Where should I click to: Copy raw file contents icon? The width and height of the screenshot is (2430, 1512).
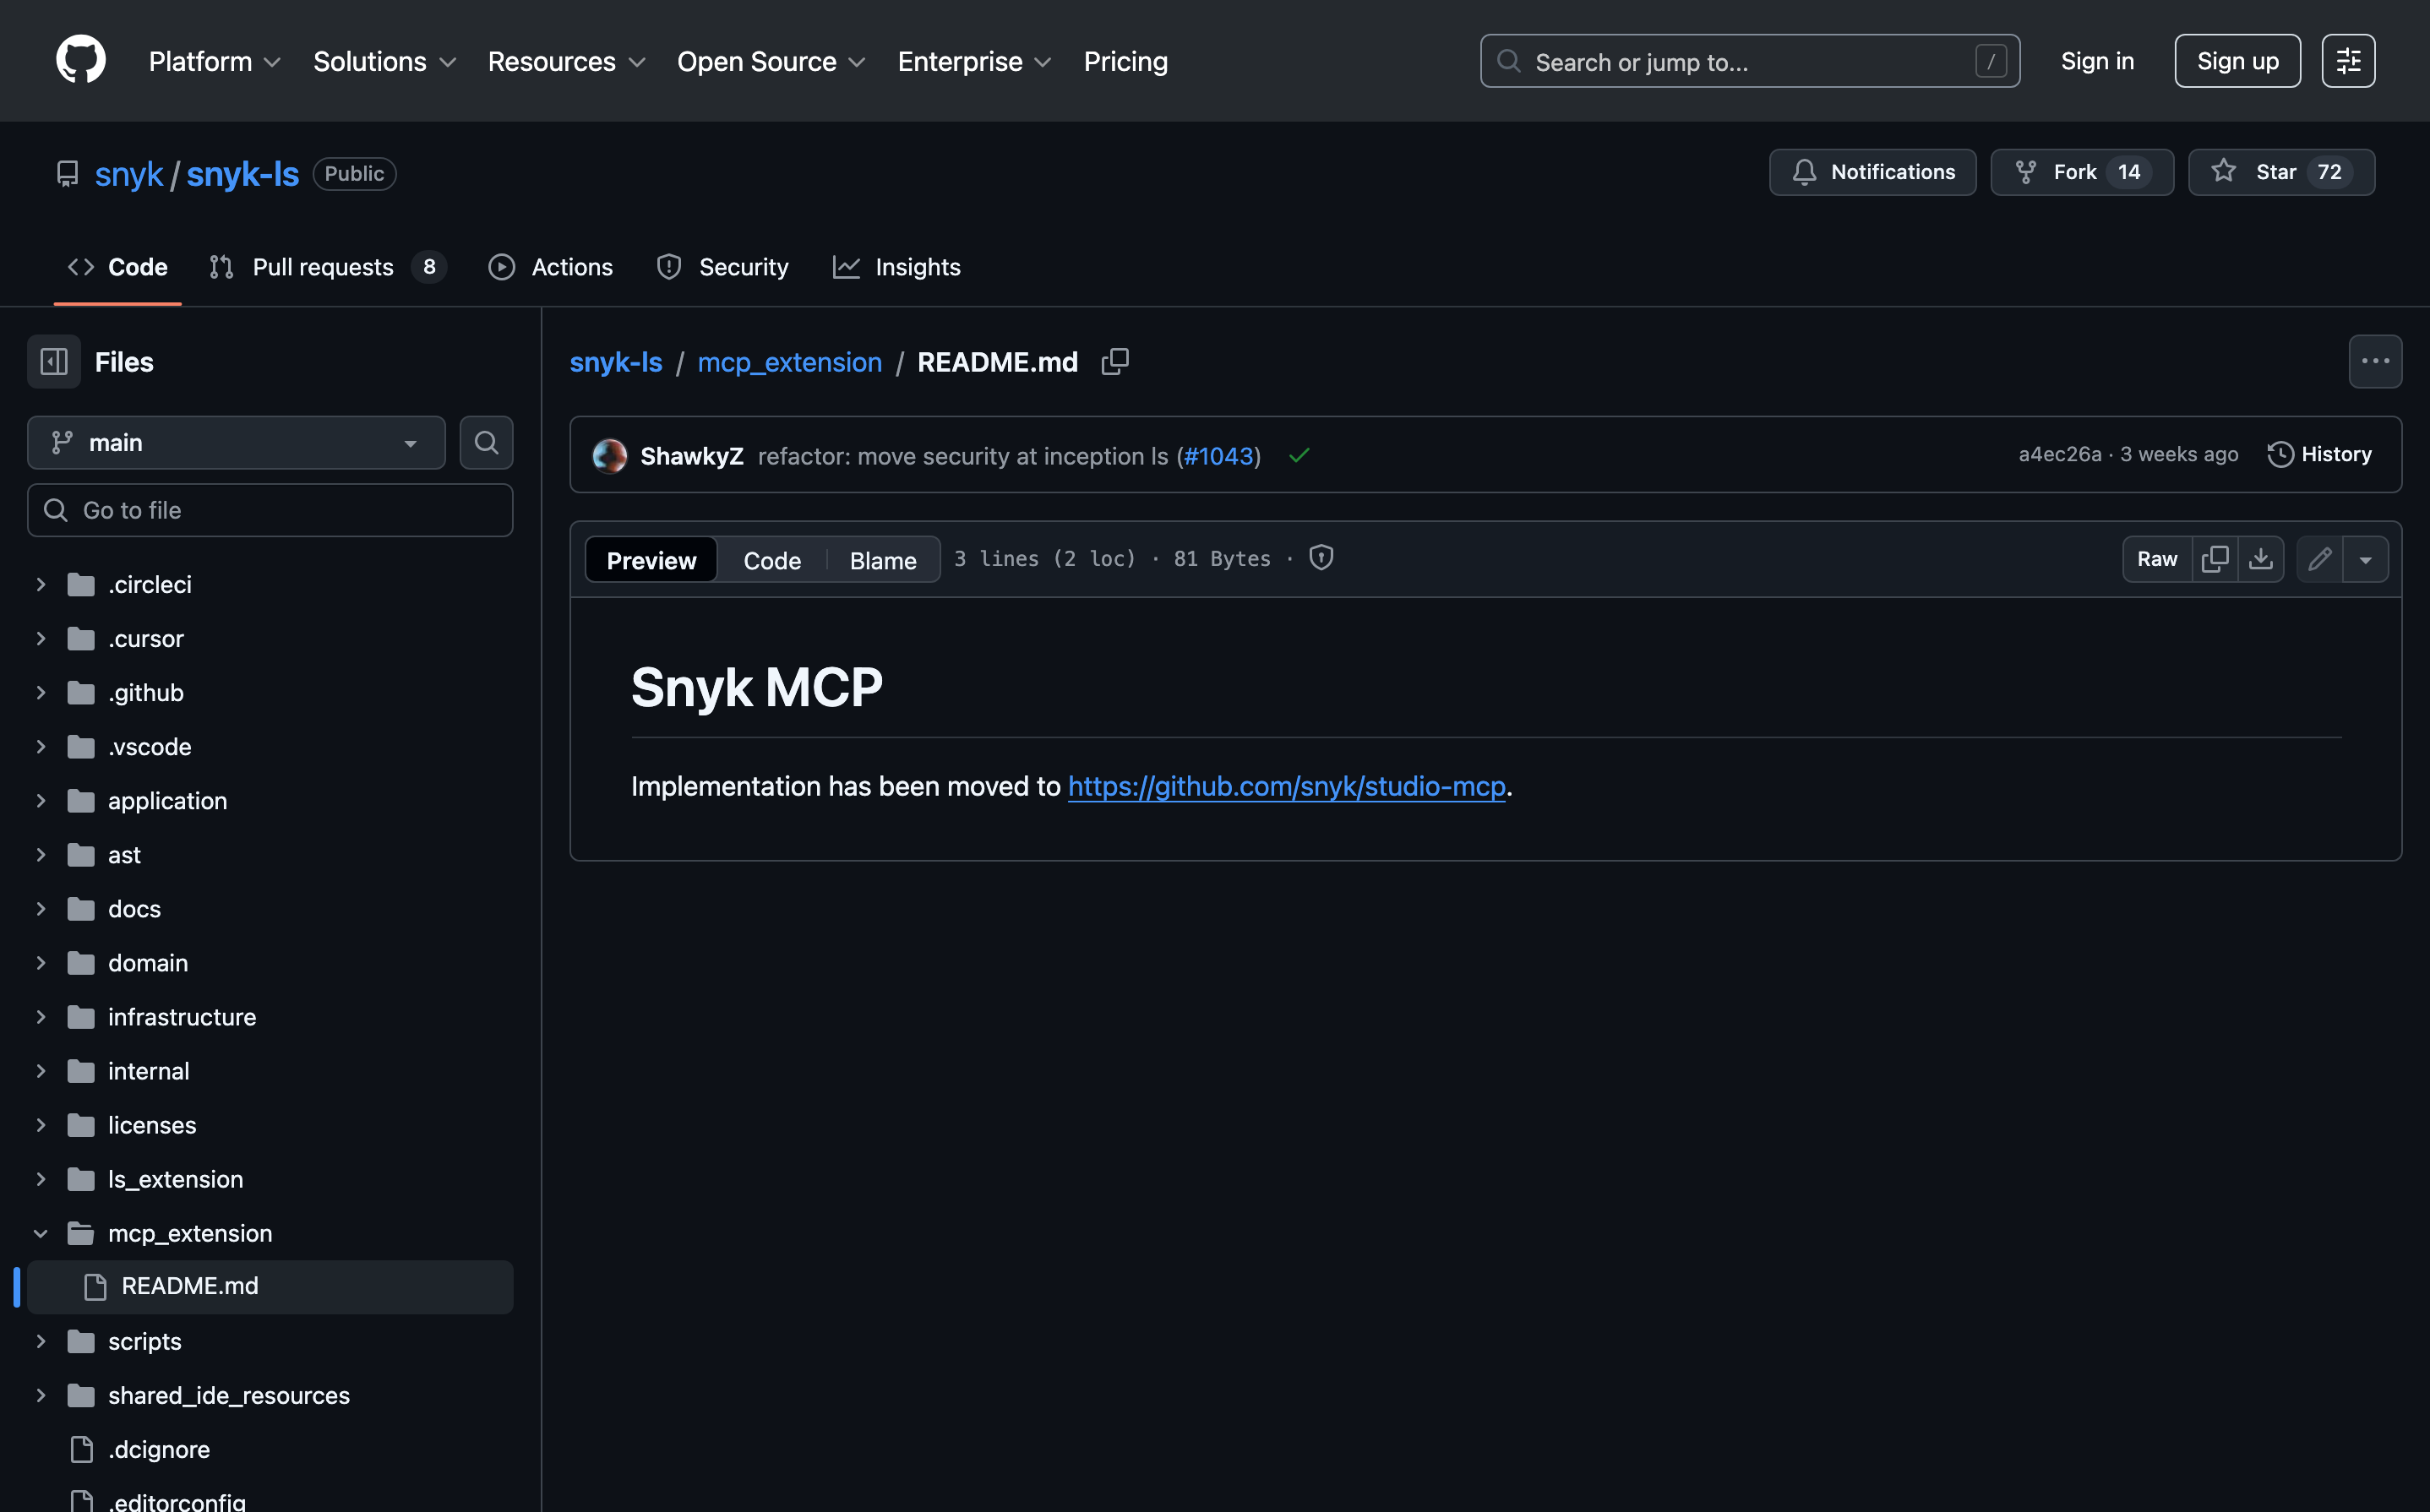point(2215,559)
